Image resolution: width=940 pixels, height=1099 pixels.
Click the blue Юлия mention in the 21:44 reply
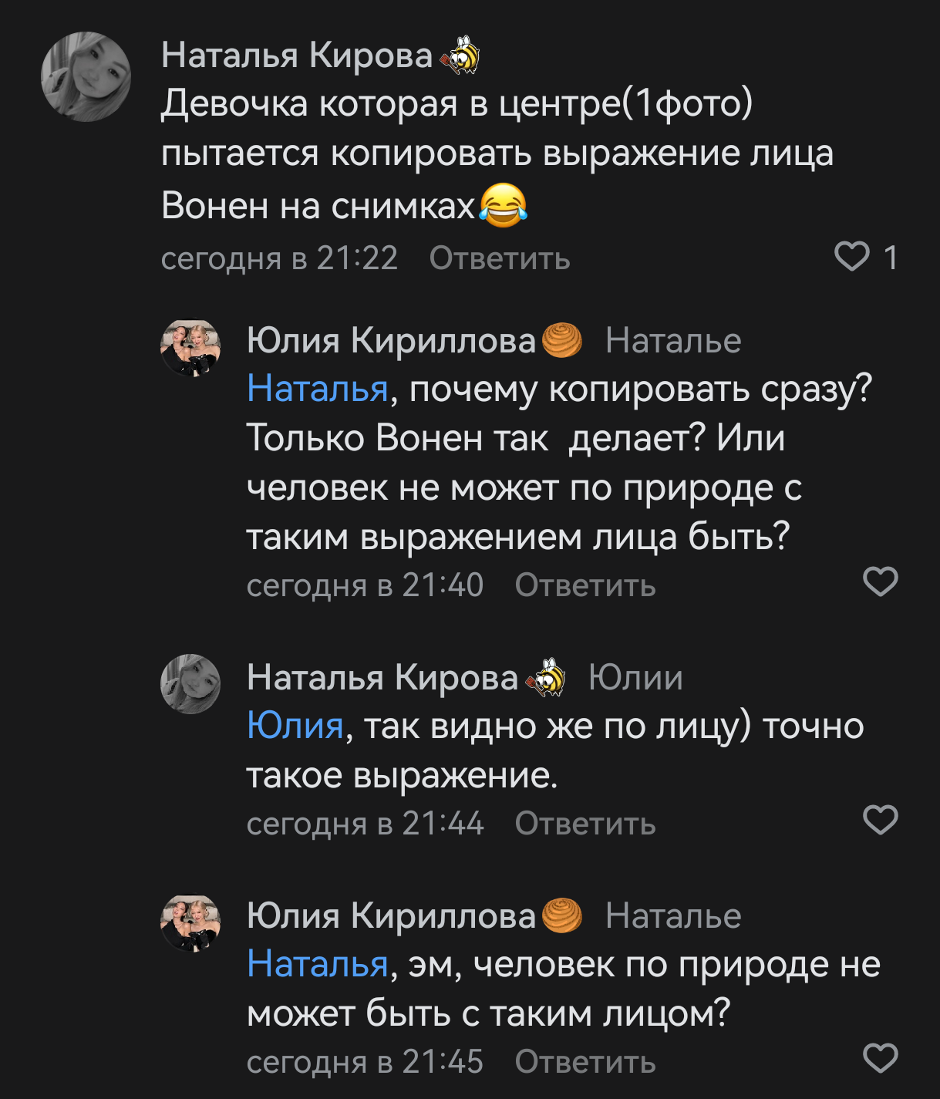click(x=295, y=726)
